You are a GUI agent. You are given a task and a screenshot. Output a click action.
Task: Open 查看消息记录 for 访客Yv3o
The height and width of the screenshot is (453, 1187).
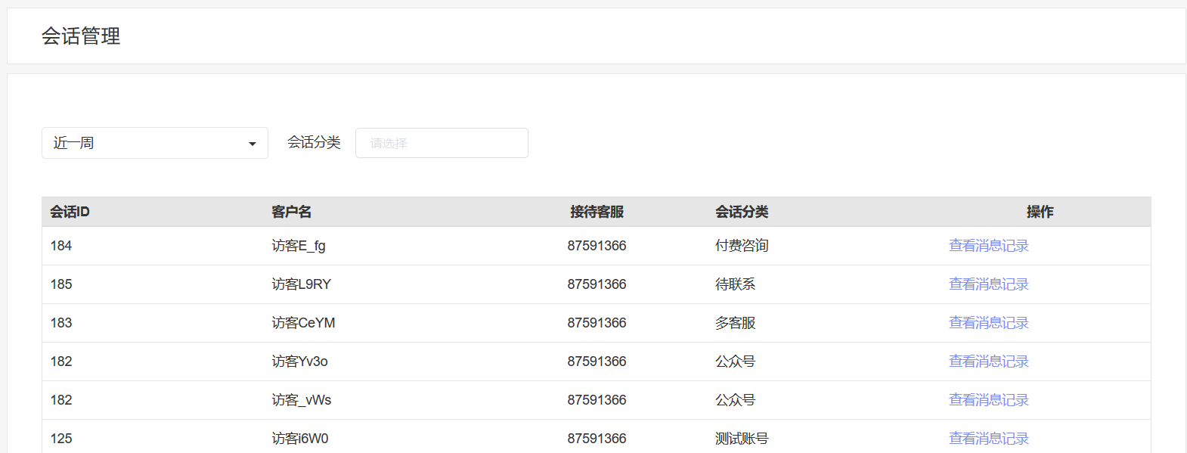tap(989, 361)
